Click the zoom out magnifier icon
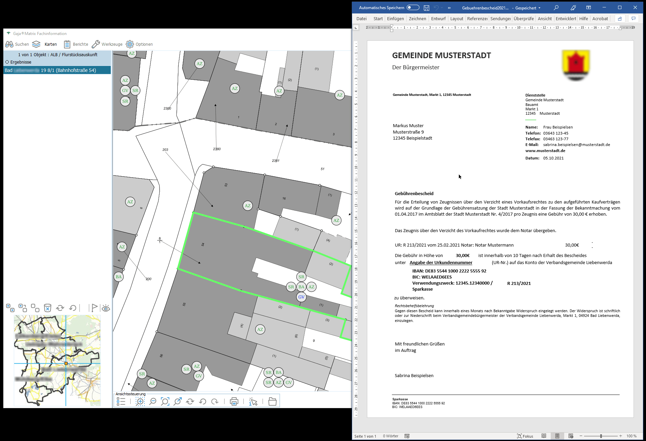646x441 pixels. tap(153, 401)
